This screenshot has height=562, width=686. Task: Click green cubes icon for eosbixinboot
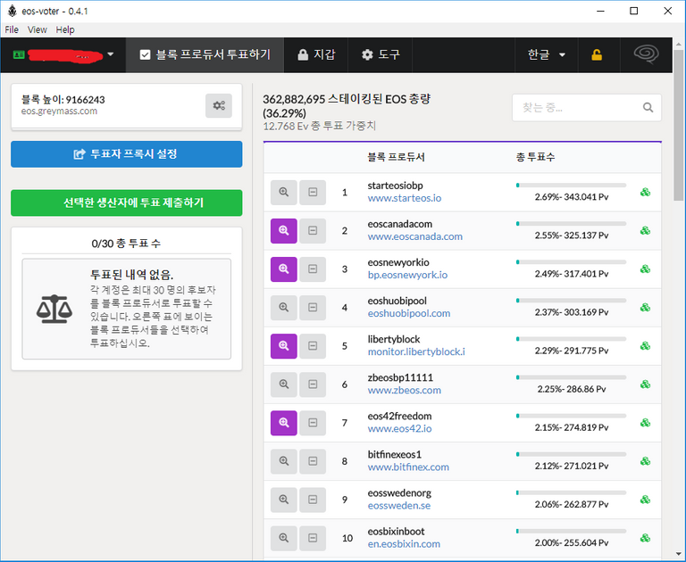[x=645, y=538]
